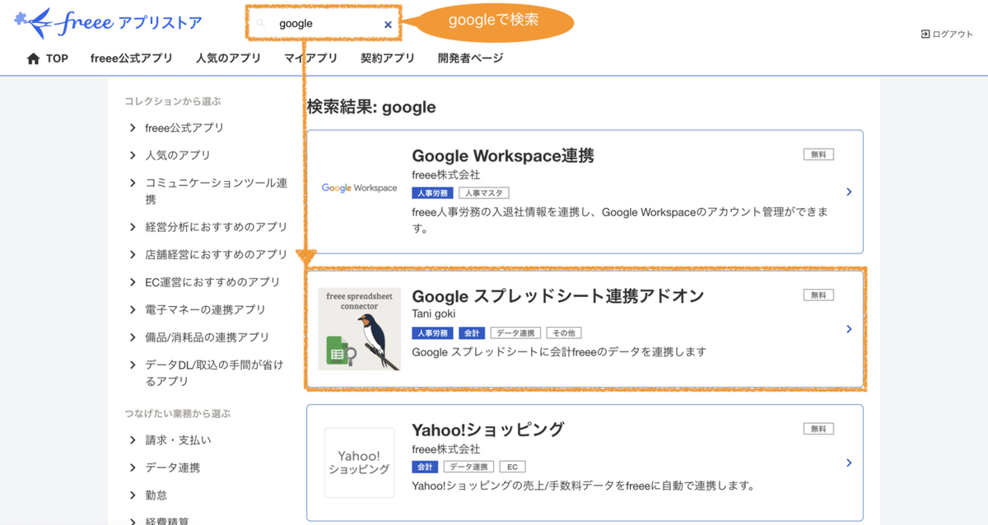This screenshot has height=525, width=988.
Task: Select 請求・支払い sidebar text
Action: click(178, 439)
